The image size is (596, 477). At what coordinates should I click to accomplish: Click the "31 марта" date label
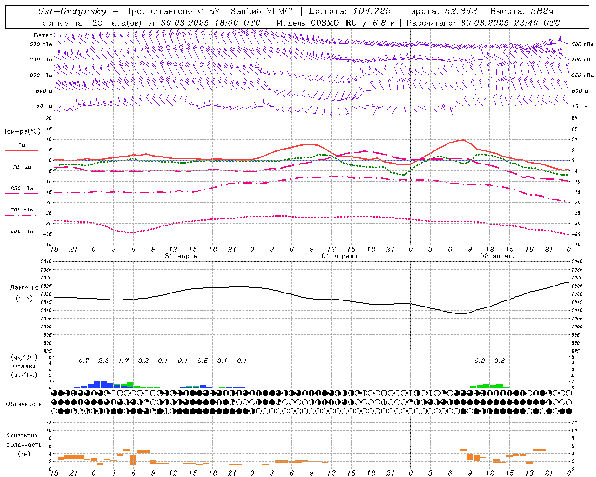coord(181,256)
